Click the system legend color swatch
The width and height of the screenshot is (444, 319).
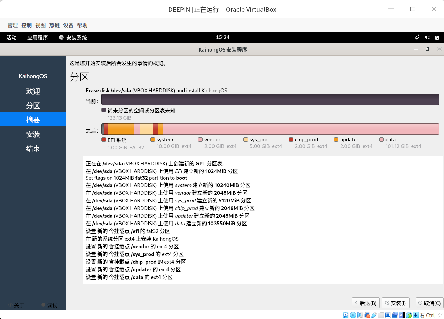click(153, 140)
